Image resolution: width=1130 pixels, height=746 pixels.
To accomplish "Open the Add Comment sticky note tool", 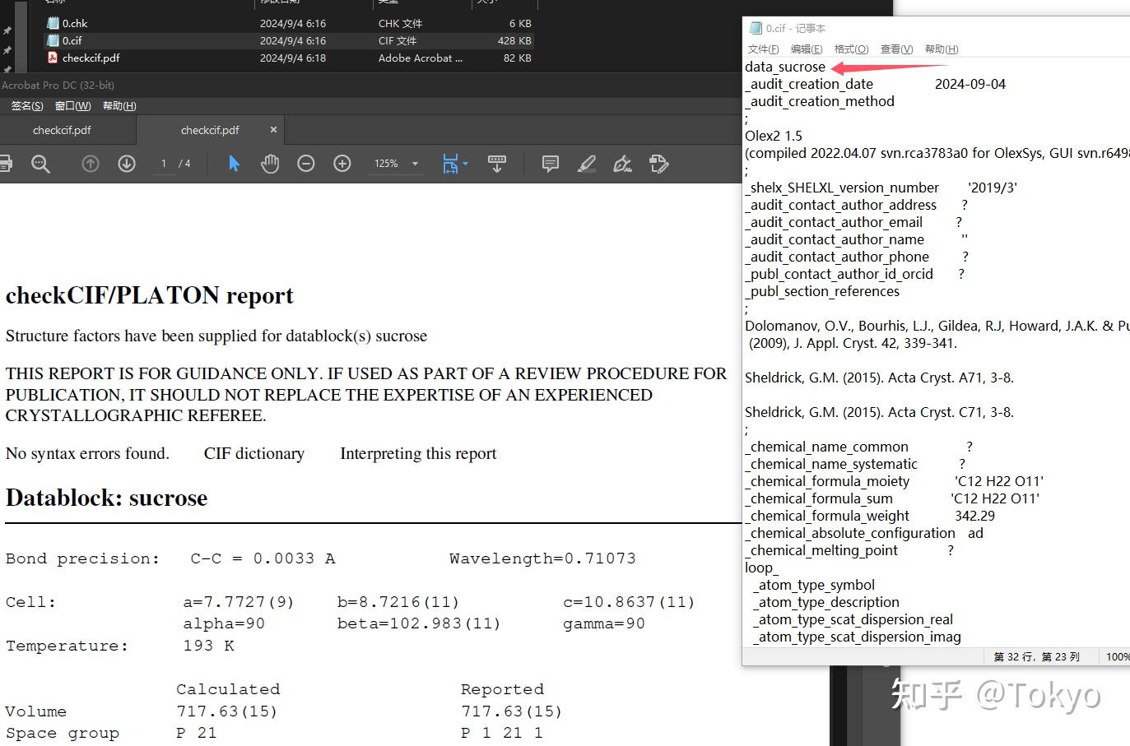I will tap(549, 164).
